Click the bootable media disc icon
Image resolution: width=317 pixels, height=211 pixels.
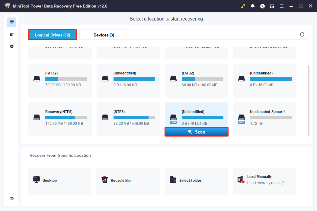click(x=262, y=6)
